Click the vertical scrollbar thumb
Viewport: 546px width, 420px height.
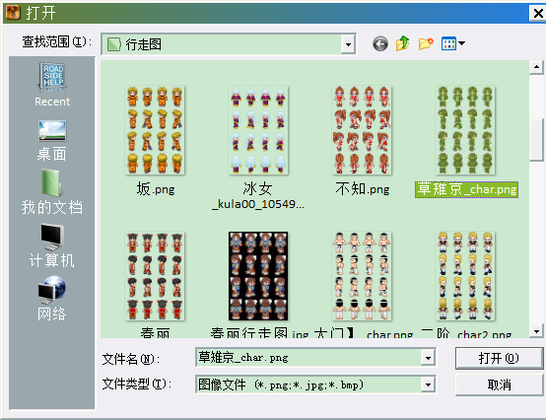(x=536, y=140)
